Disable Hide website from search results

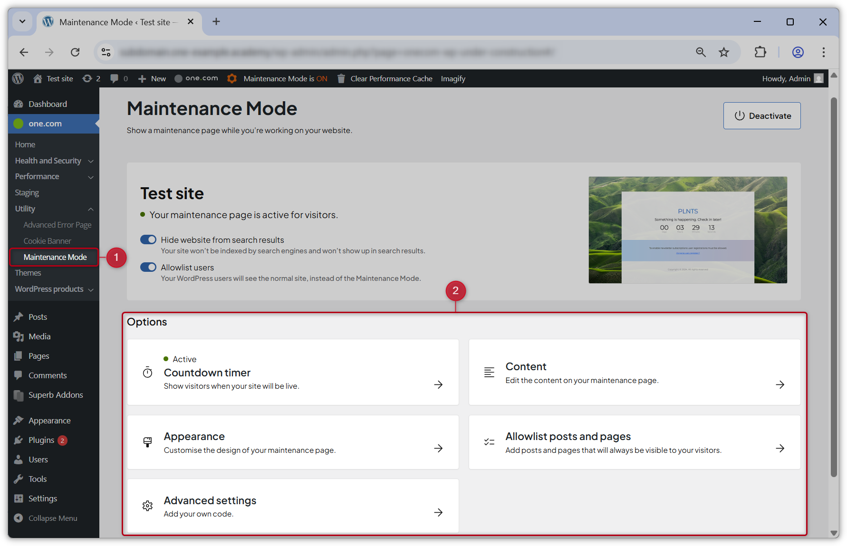(148, 239)
